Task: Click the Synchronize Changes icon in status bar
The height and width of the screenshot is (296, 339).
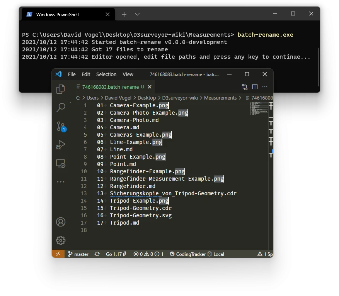Action: [97, 254]
